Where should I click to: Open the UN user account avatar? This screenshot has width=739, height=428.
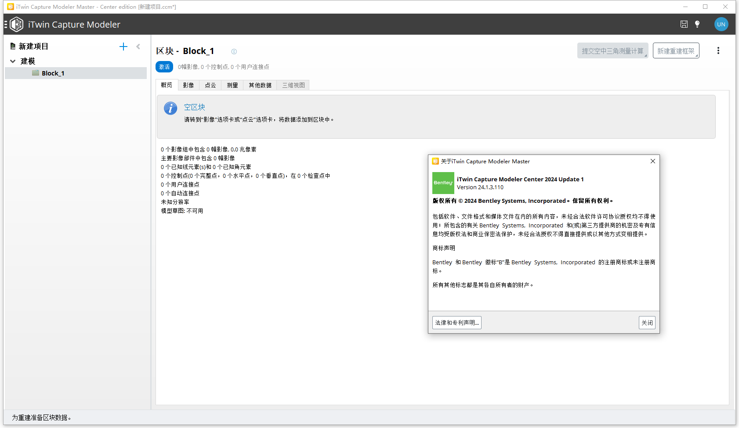721,24
